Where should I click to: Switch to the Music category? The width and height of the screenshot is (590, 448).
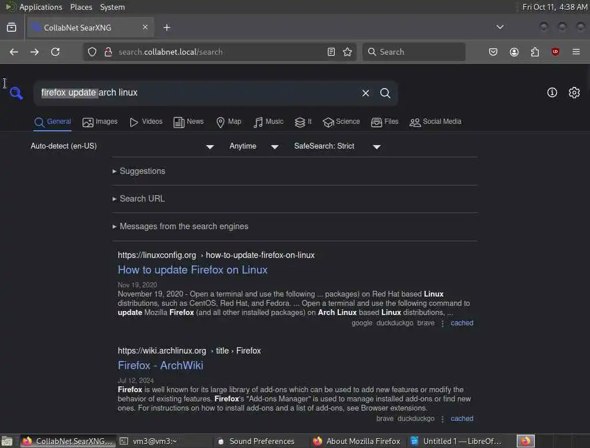[x=268, y=122]
